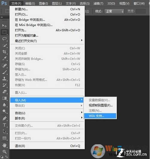Open the 图层(L) menu
The image size is (150, 159).
(57, 4)
